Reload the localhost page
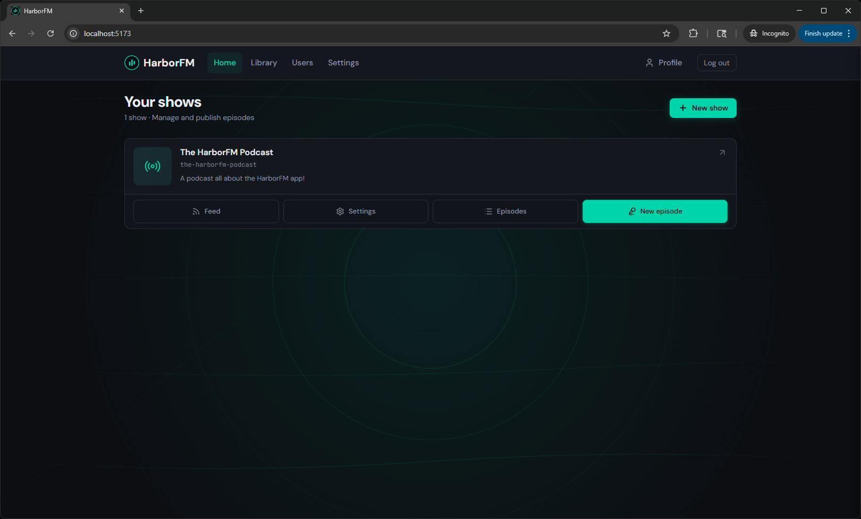 50,33
